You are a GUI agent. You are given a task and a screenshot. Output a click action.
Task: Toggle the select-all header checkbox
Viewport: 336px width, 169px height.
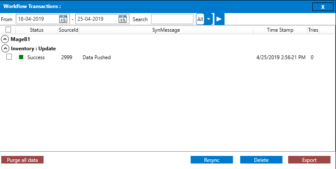[x=8, y=30]
